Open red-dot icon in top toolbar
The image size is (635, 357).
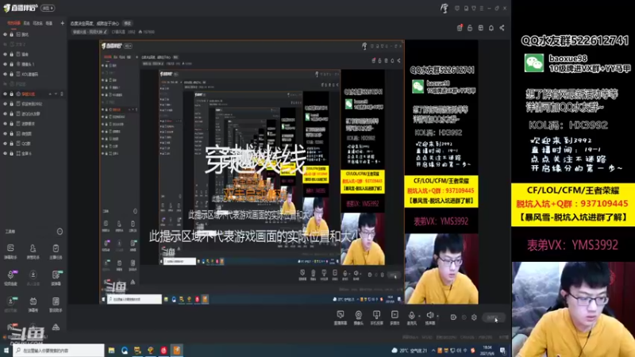click(460, 28)
